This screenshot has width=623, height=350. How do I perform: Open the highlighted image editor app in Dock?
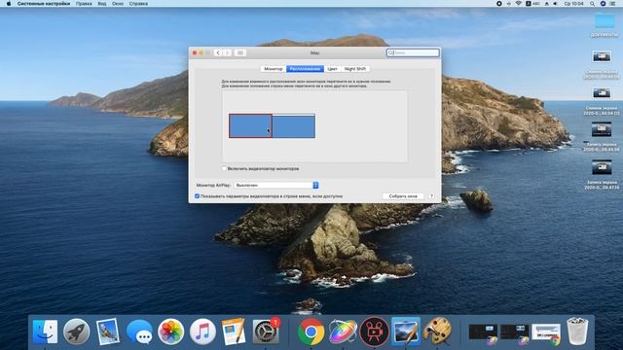406,332
